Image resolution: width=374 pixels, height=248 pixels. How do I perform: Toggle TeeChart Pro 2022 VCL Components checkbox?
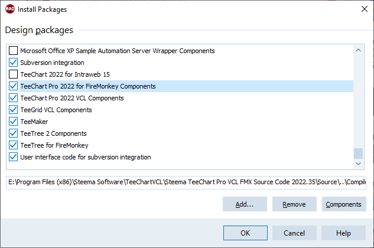click(14, 98)
